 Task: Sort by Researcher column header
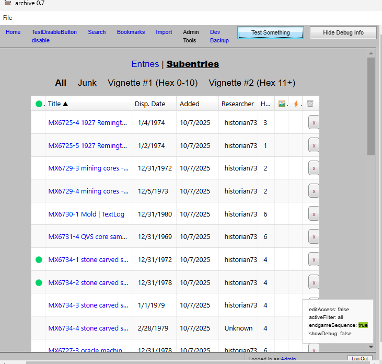coord(237,104)
